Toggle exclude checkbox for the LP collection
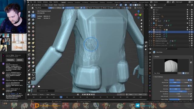The width and height of the screenshot is (194, 109). pyautogui.click(x=187, y=23)
